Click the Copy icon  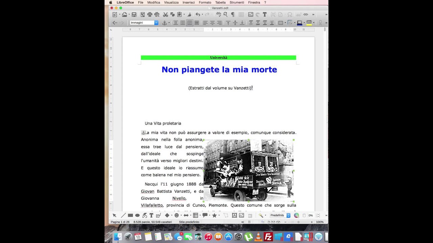point(173,15)
